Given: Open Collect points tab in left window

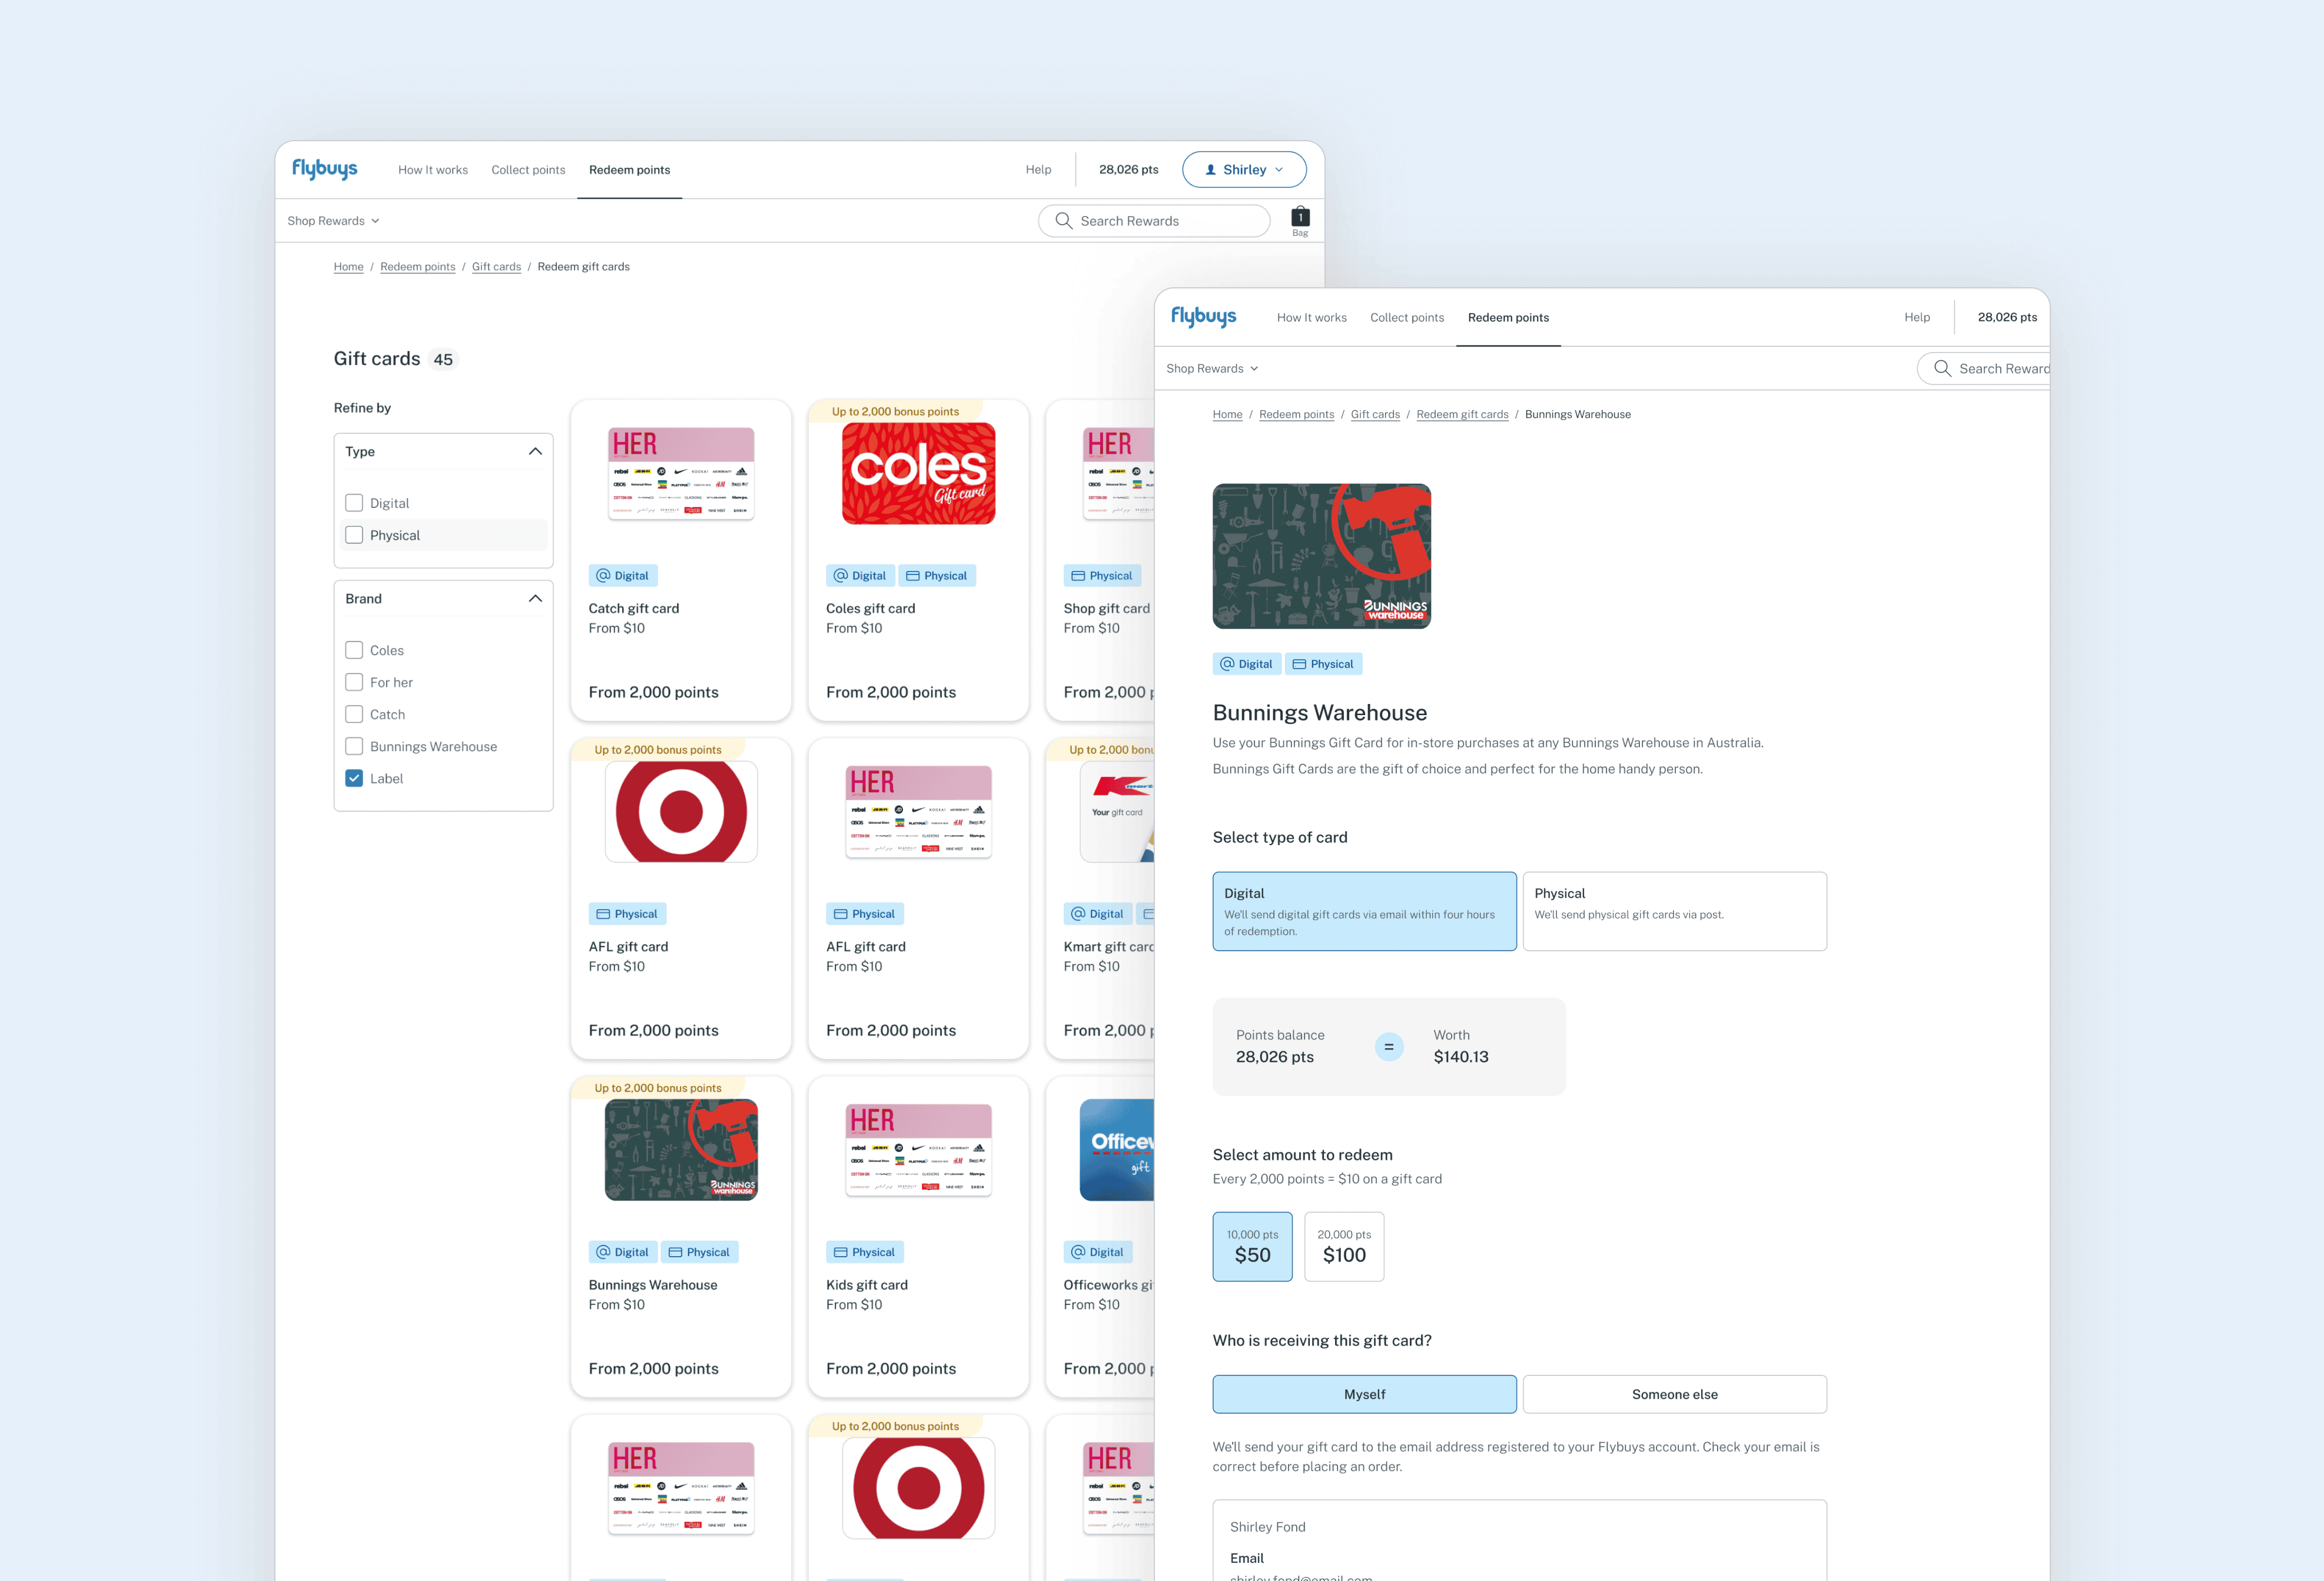Looking at the screenshot, I should 528,170.
